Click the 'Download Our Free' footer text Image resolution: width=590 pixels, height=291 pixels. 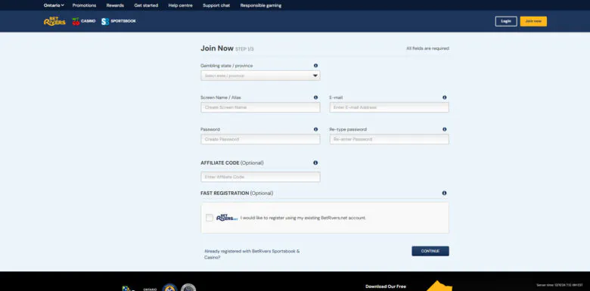386,286
